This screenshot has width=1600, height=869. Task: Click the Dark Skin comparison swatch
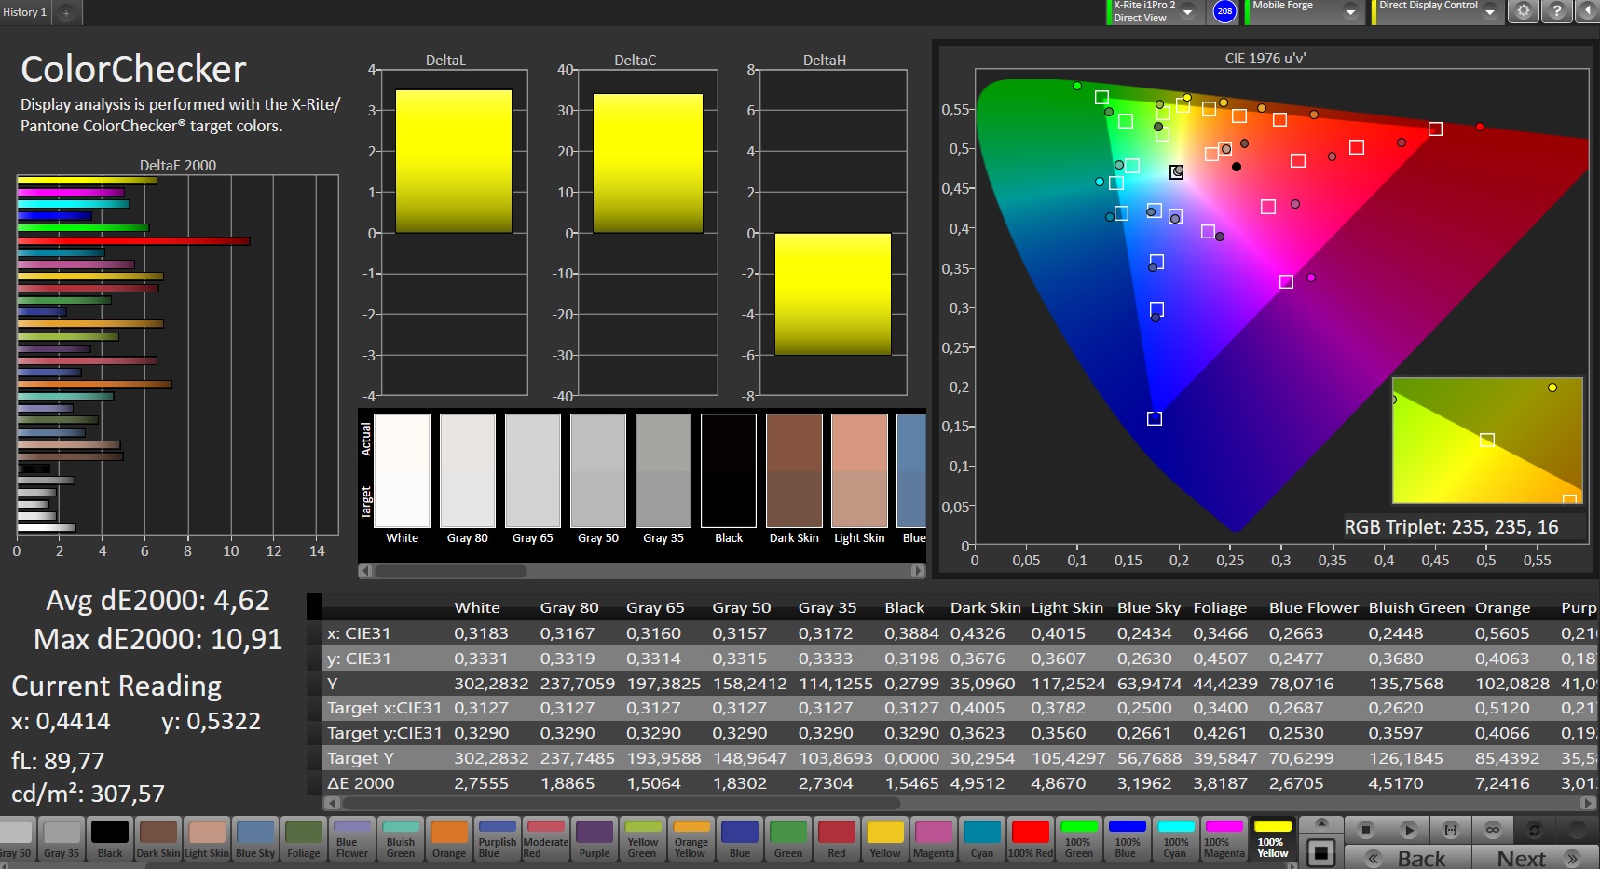click(x=794, y=470)
